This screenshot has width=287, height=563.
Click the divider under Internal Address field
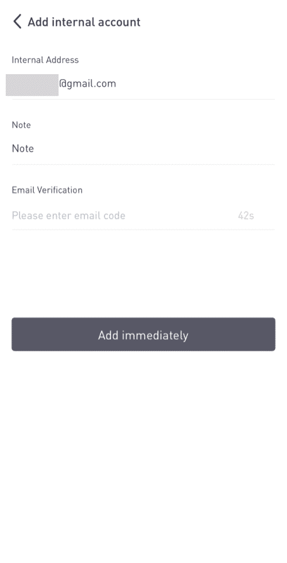pyautogui.click(x=143, y=99)
